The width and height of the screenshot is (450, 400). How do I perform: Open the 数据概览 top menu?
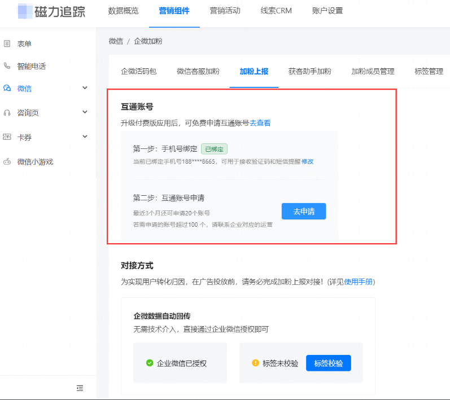(x=124, y=11)
